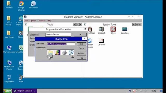Minimize the System Tools group window
This screenshot has width=166, height=93.
[x=134, y=25]
